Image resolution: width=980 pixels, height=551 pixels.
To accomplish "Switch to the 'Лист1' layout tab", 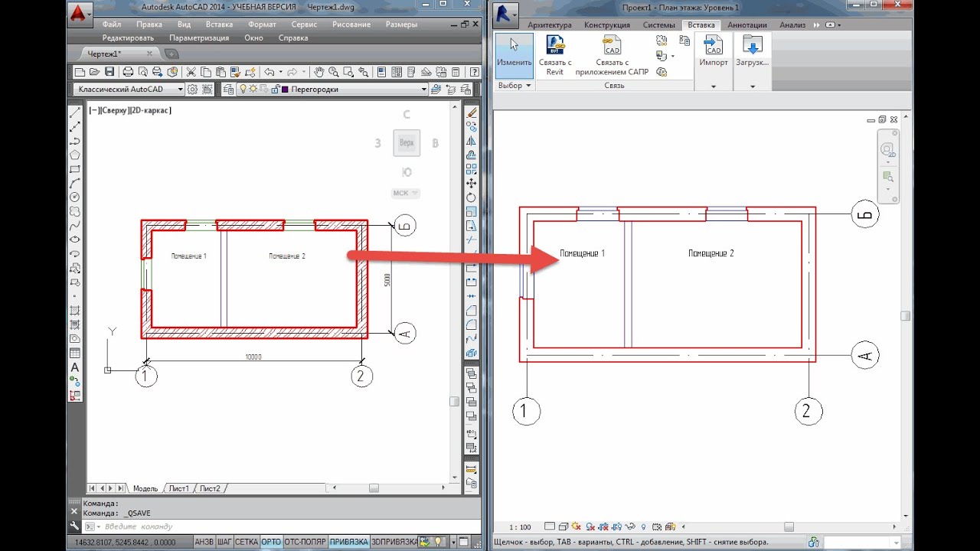I will click(x=178, y=488).
